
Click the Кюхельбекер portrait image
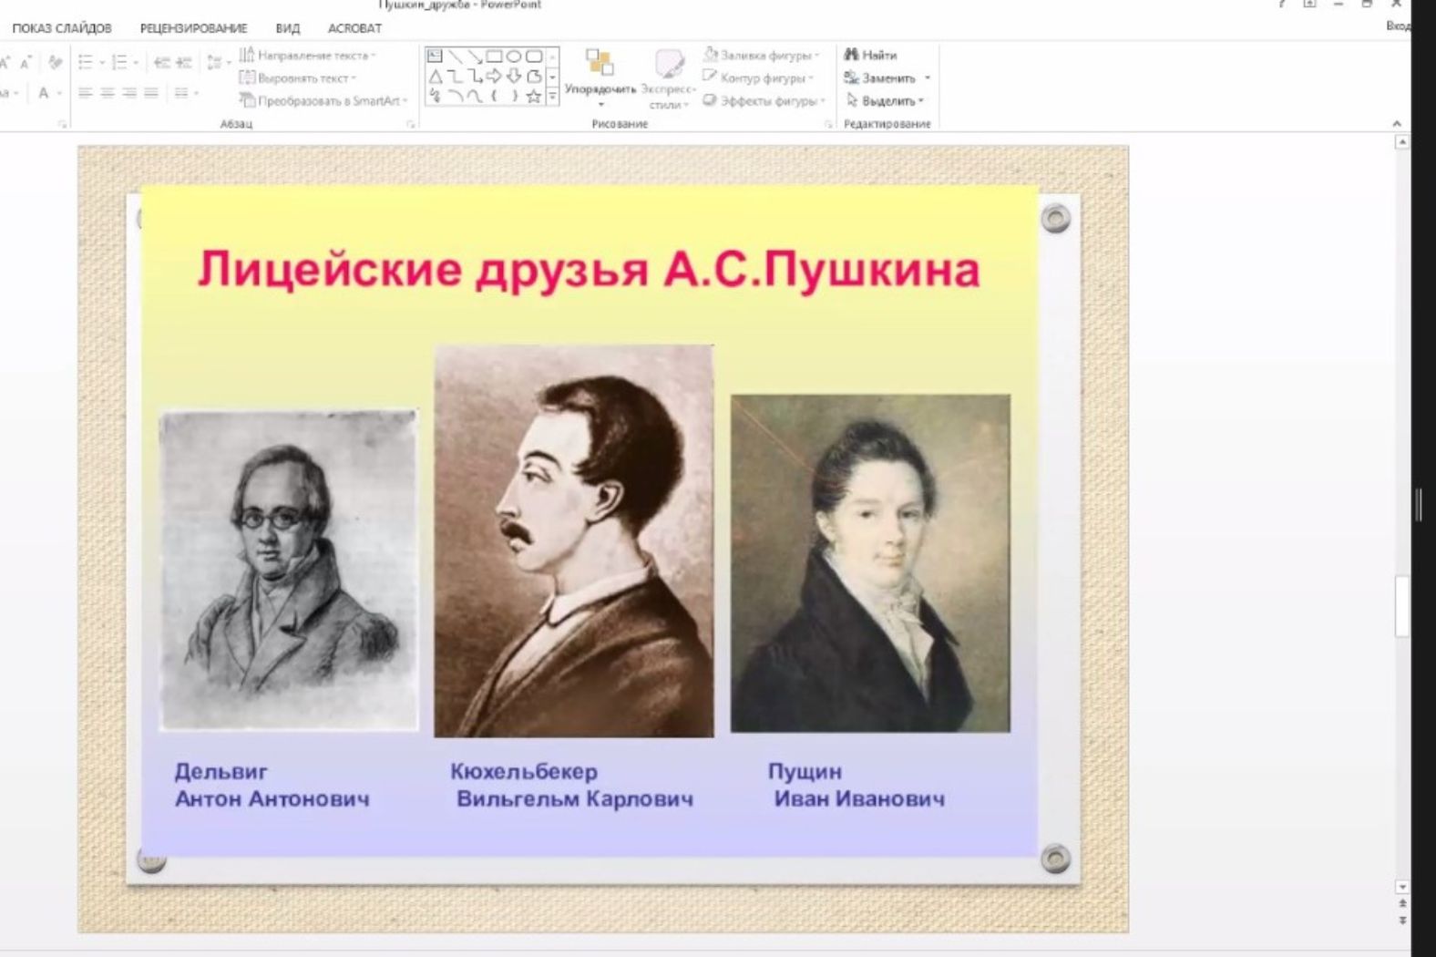click(x=574, y=540)
